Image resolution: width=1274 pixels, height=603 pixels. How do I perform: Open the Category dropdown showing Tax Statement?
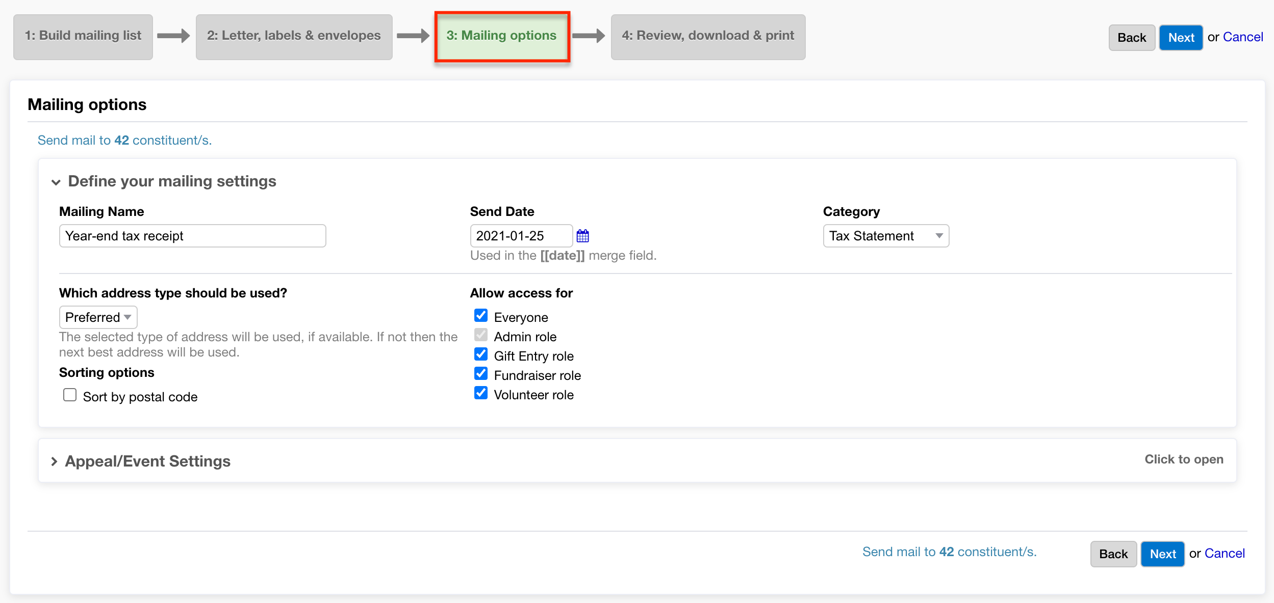point(885,236)
